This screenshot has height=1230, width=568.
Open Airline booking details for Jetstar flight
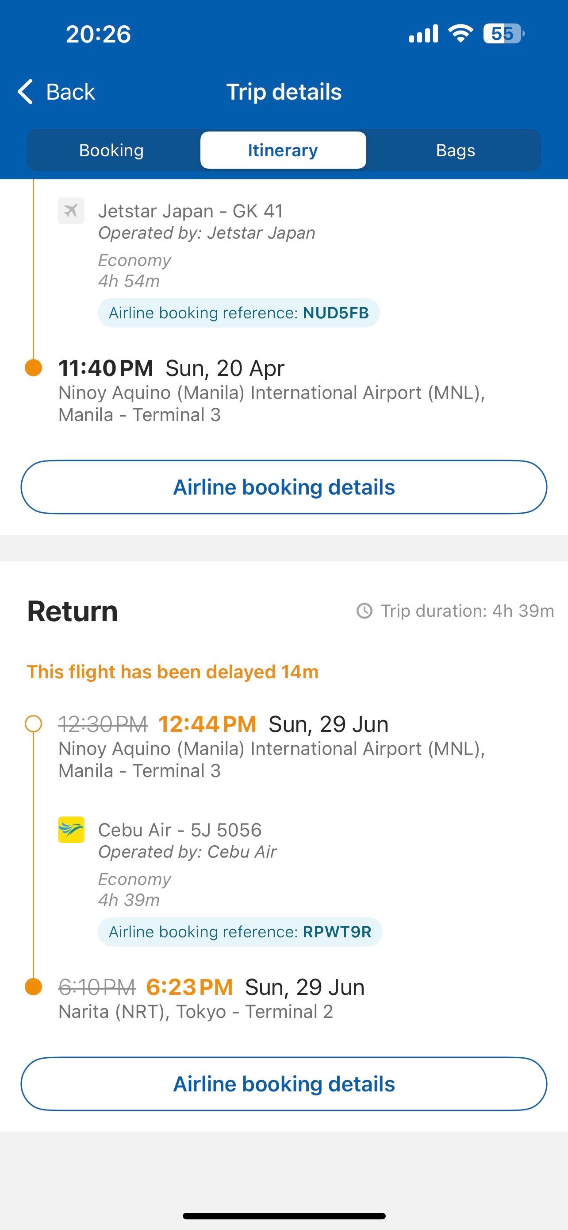click(x=284, y=487)
